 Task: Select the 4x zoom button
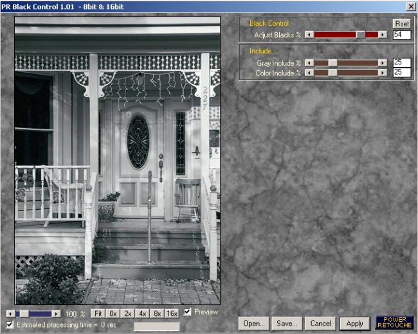pos(142,313)
